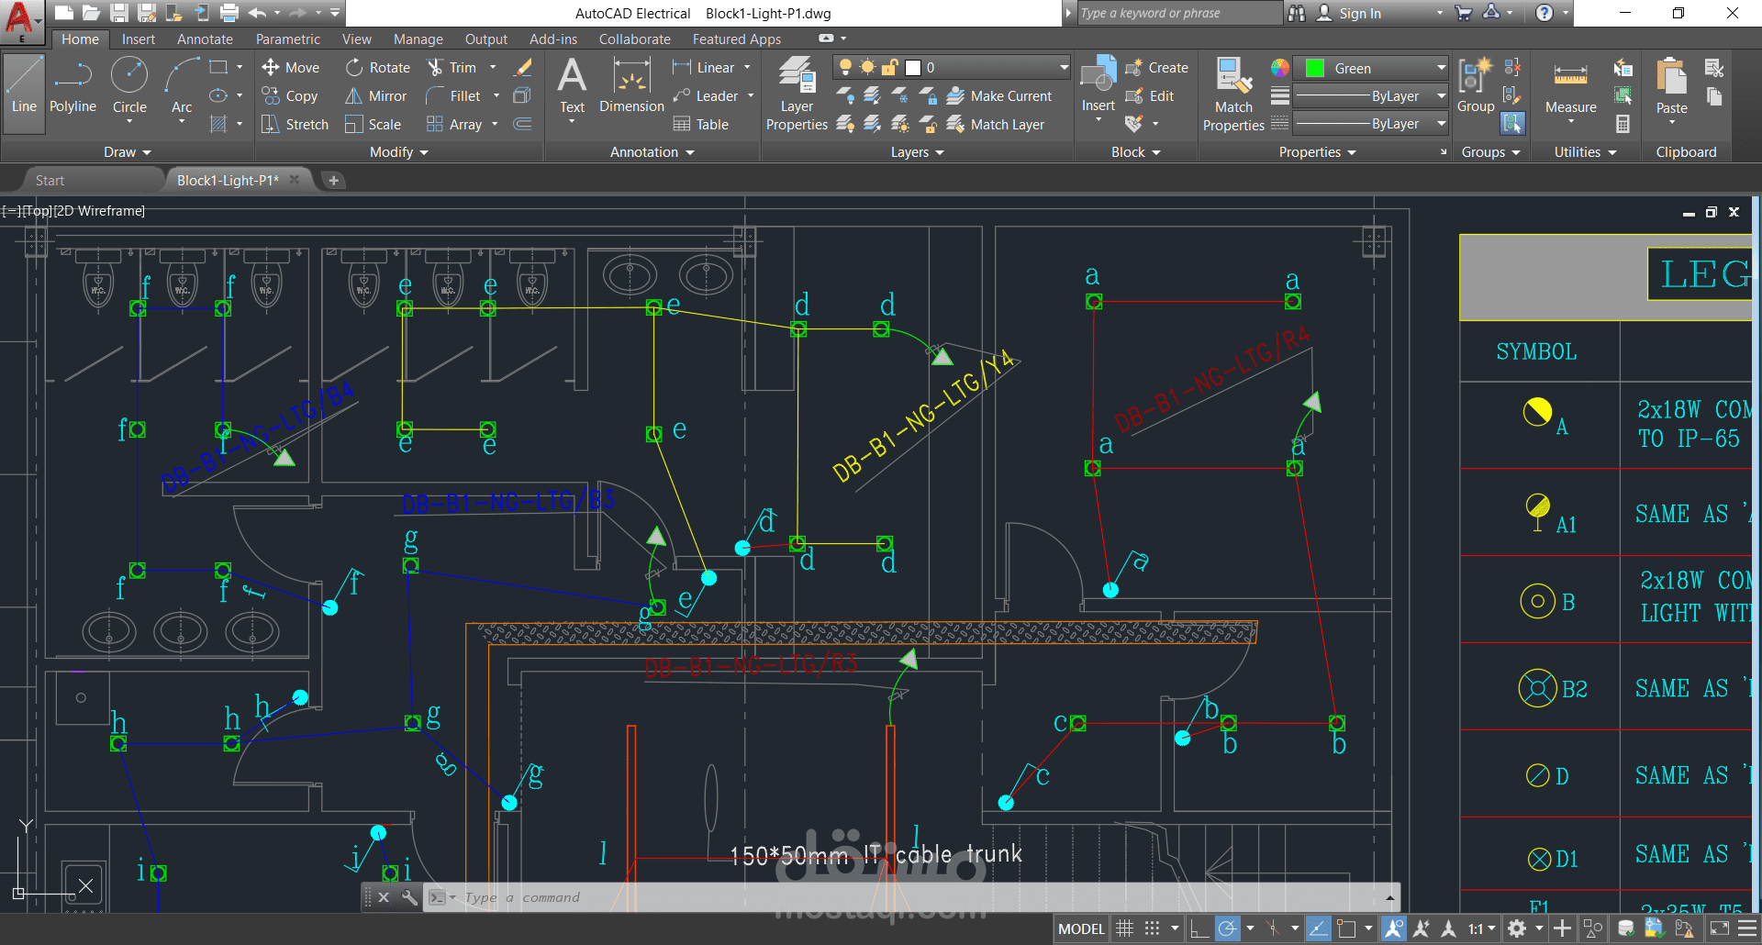Open the Insert block tool

[x=1098, y=85]
